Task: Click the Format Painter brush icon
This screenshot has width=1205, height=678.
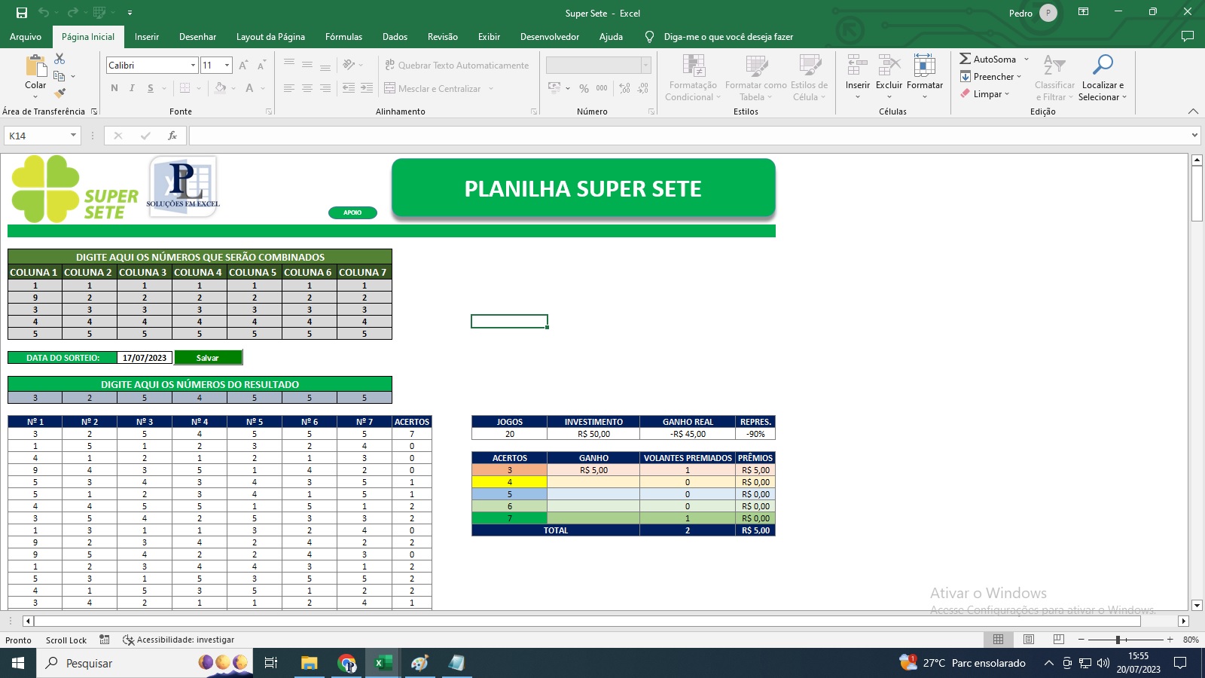Action: (59, 93)
